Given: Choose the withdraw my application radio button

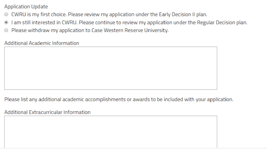Looking at the screenshot, I should pos(6,31).
